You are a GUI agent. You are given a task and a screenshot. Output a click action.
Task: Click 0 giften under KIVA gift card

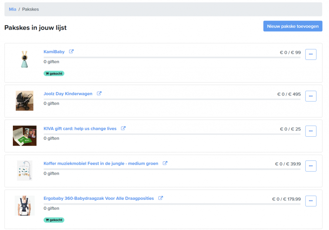point(51,138)
